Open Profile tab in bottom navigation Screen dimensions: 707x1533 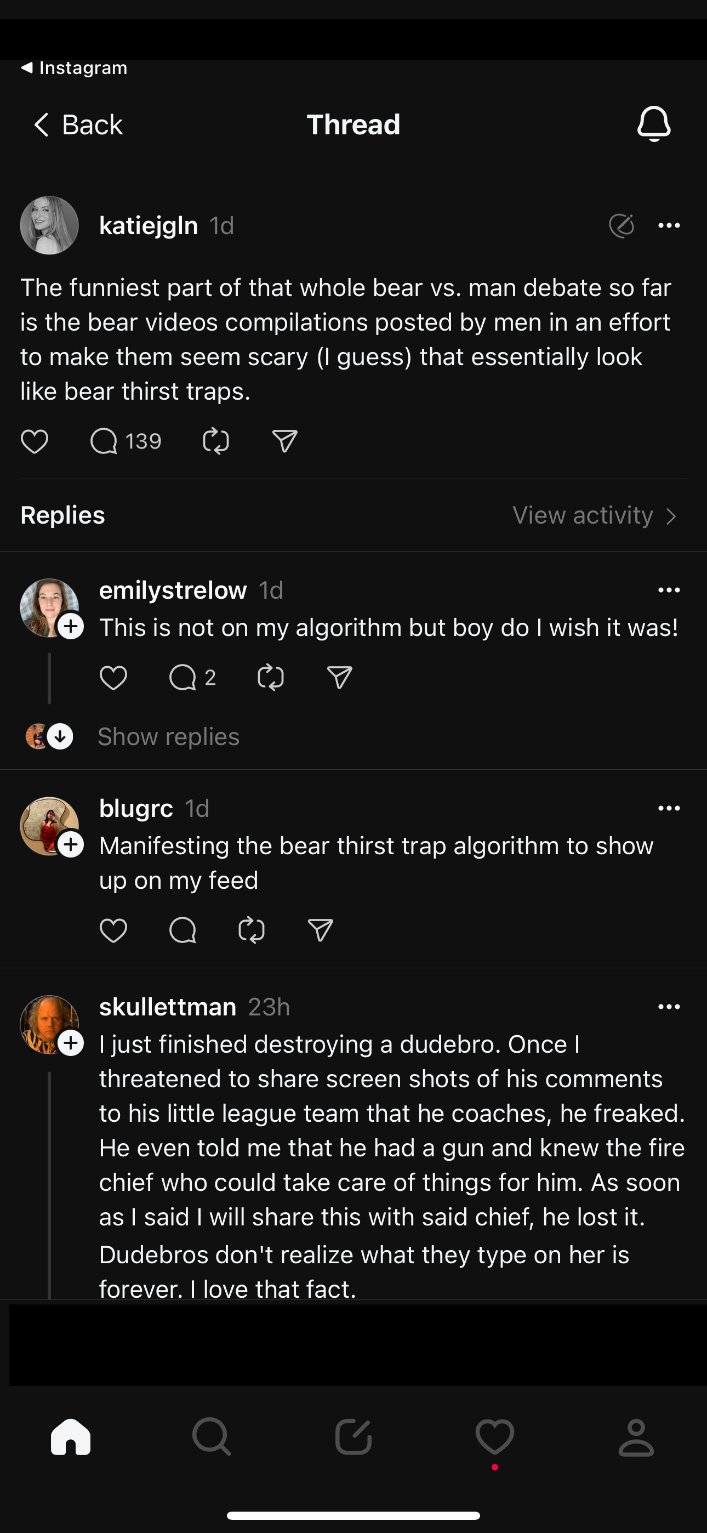click(636, 1437)
